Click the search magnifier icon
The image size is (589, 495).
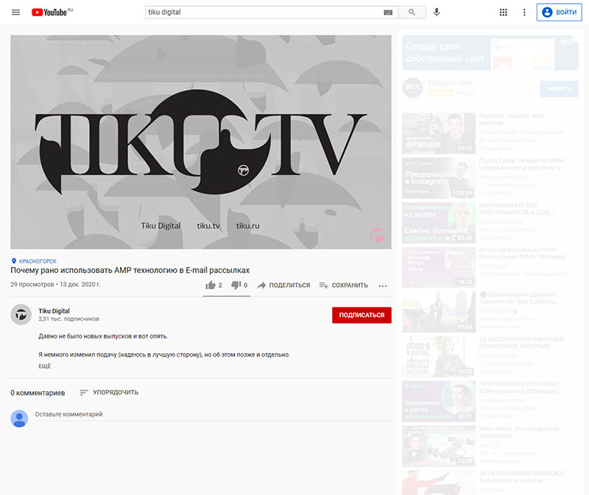412,12
